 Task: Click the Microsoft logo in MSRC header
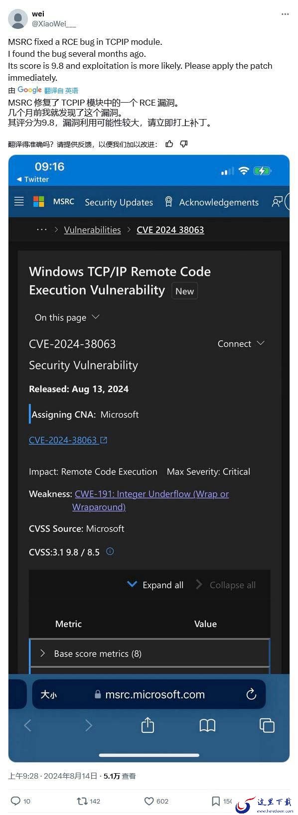pos(38,201)
